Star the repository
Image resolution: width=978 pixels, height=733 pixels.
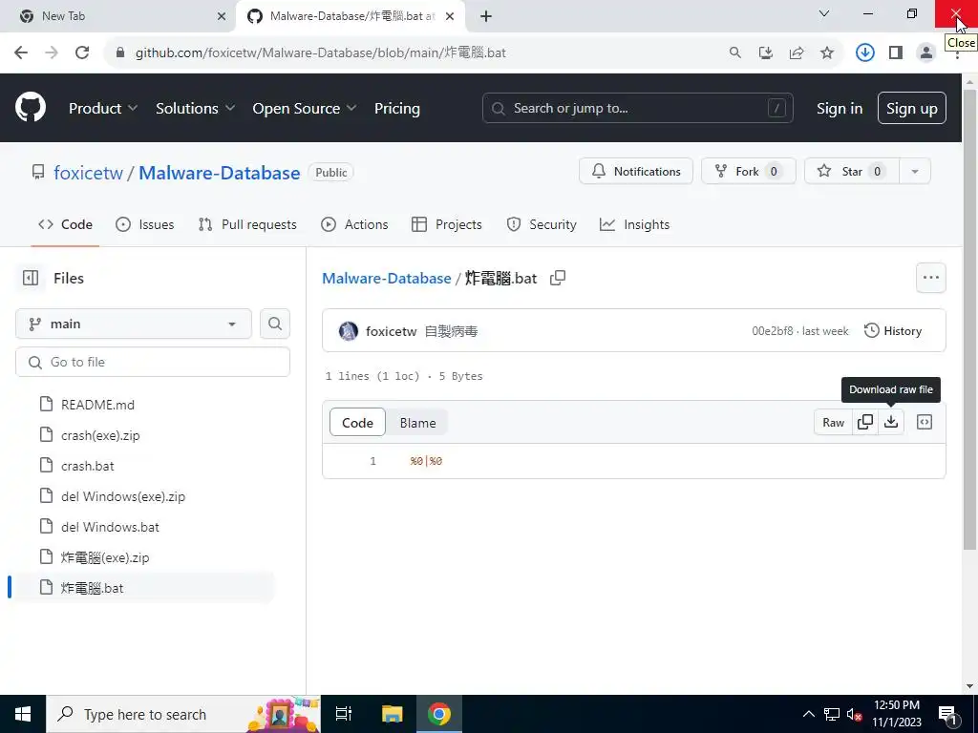coord(852,172)
